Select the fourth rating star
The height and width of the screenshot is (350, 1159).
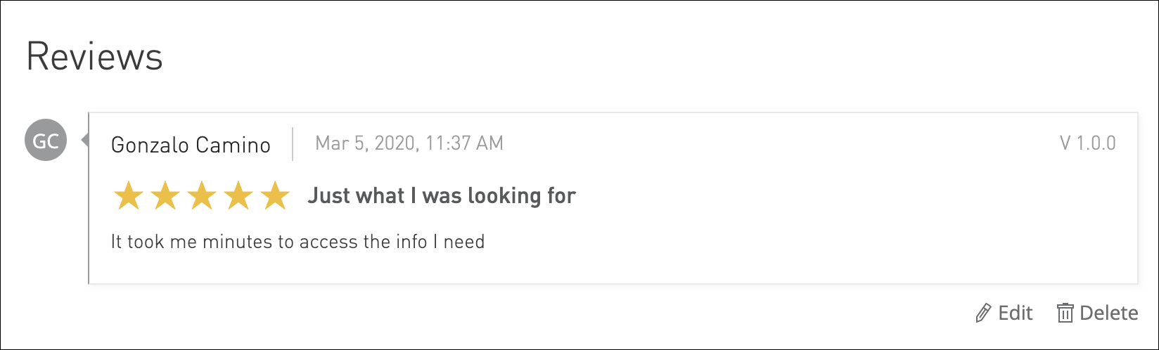238,196
